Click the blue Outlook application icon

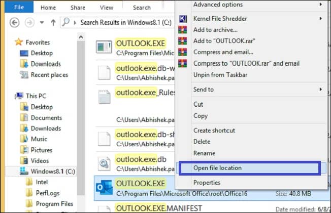click(x=104, y=187)
